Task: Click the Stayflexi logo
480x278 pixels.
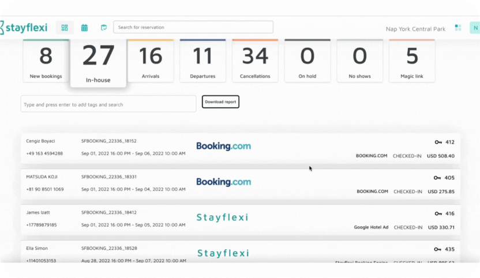Action: 24,28
